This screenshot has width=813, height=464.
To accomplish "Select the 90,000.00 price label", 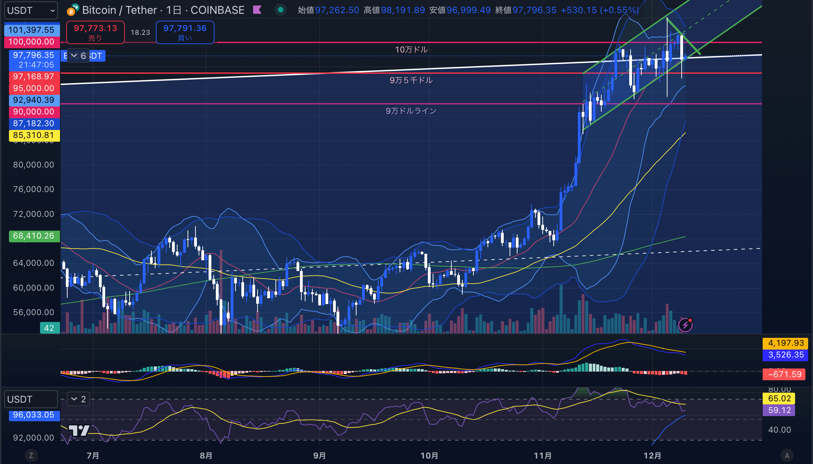I will [34, 112].
